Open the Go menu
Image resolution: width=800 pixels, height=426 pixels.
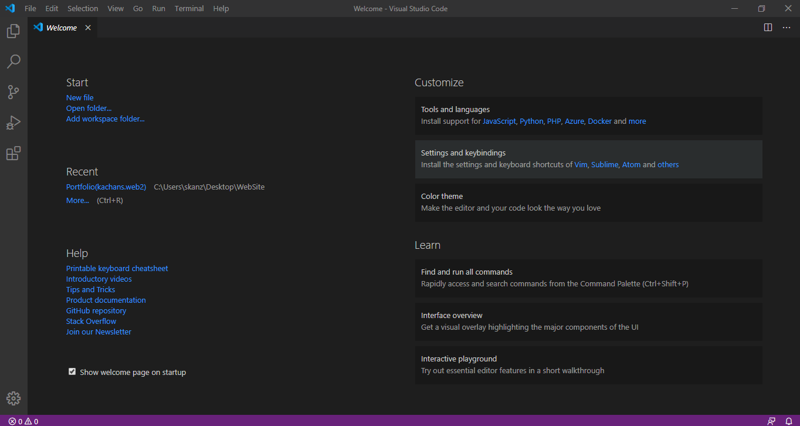tap(138, 8)
